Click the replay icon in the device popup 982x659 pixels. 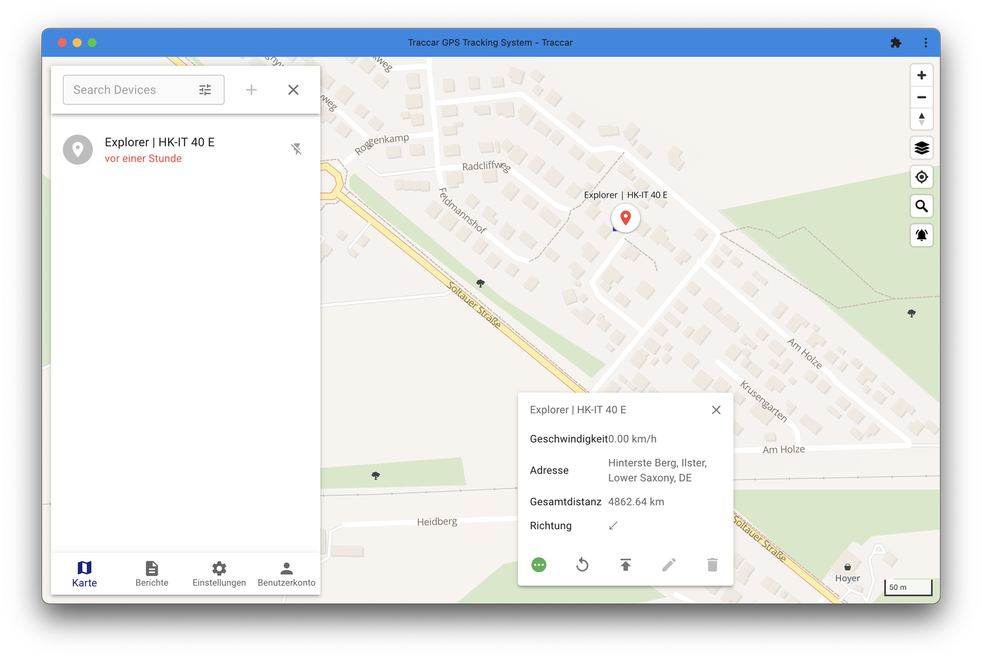coord(582,564)
